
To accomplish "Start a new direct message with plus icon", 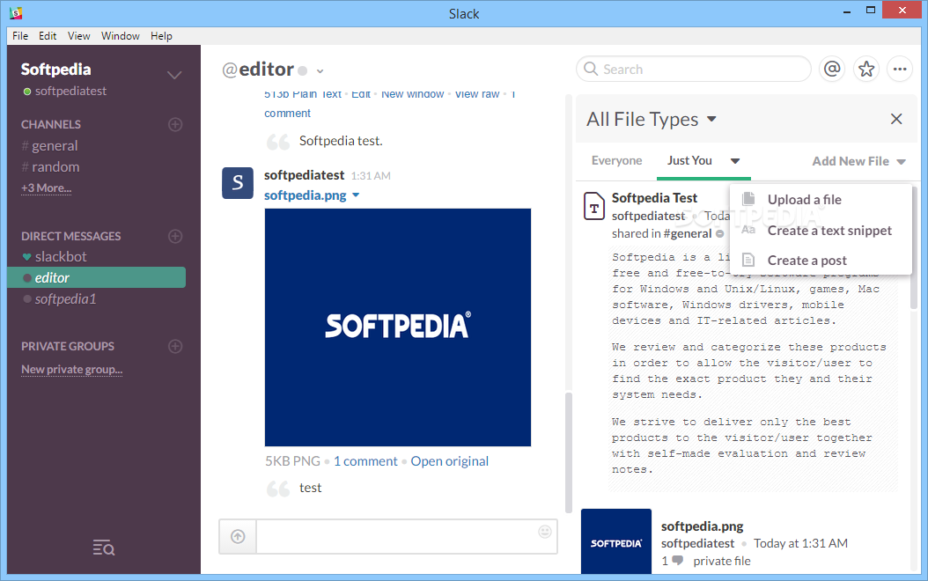I will [175, 236].
